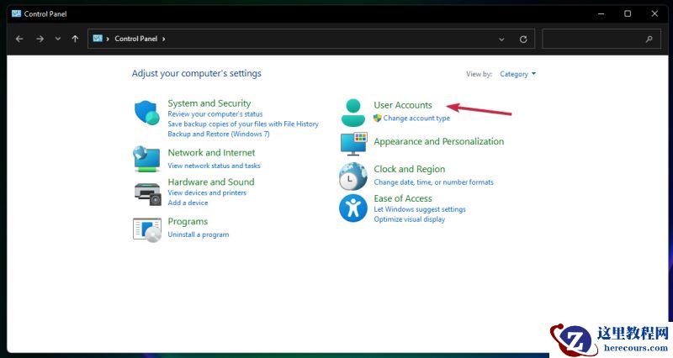Viewport: 673px width, 358px height.
Task: Click the search magnifier icon
Action: (x=649, y=39)
